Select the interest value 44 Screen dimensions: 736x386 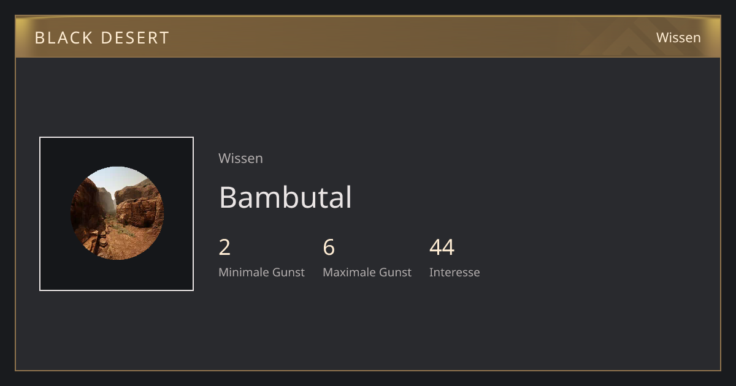(442, 248)
